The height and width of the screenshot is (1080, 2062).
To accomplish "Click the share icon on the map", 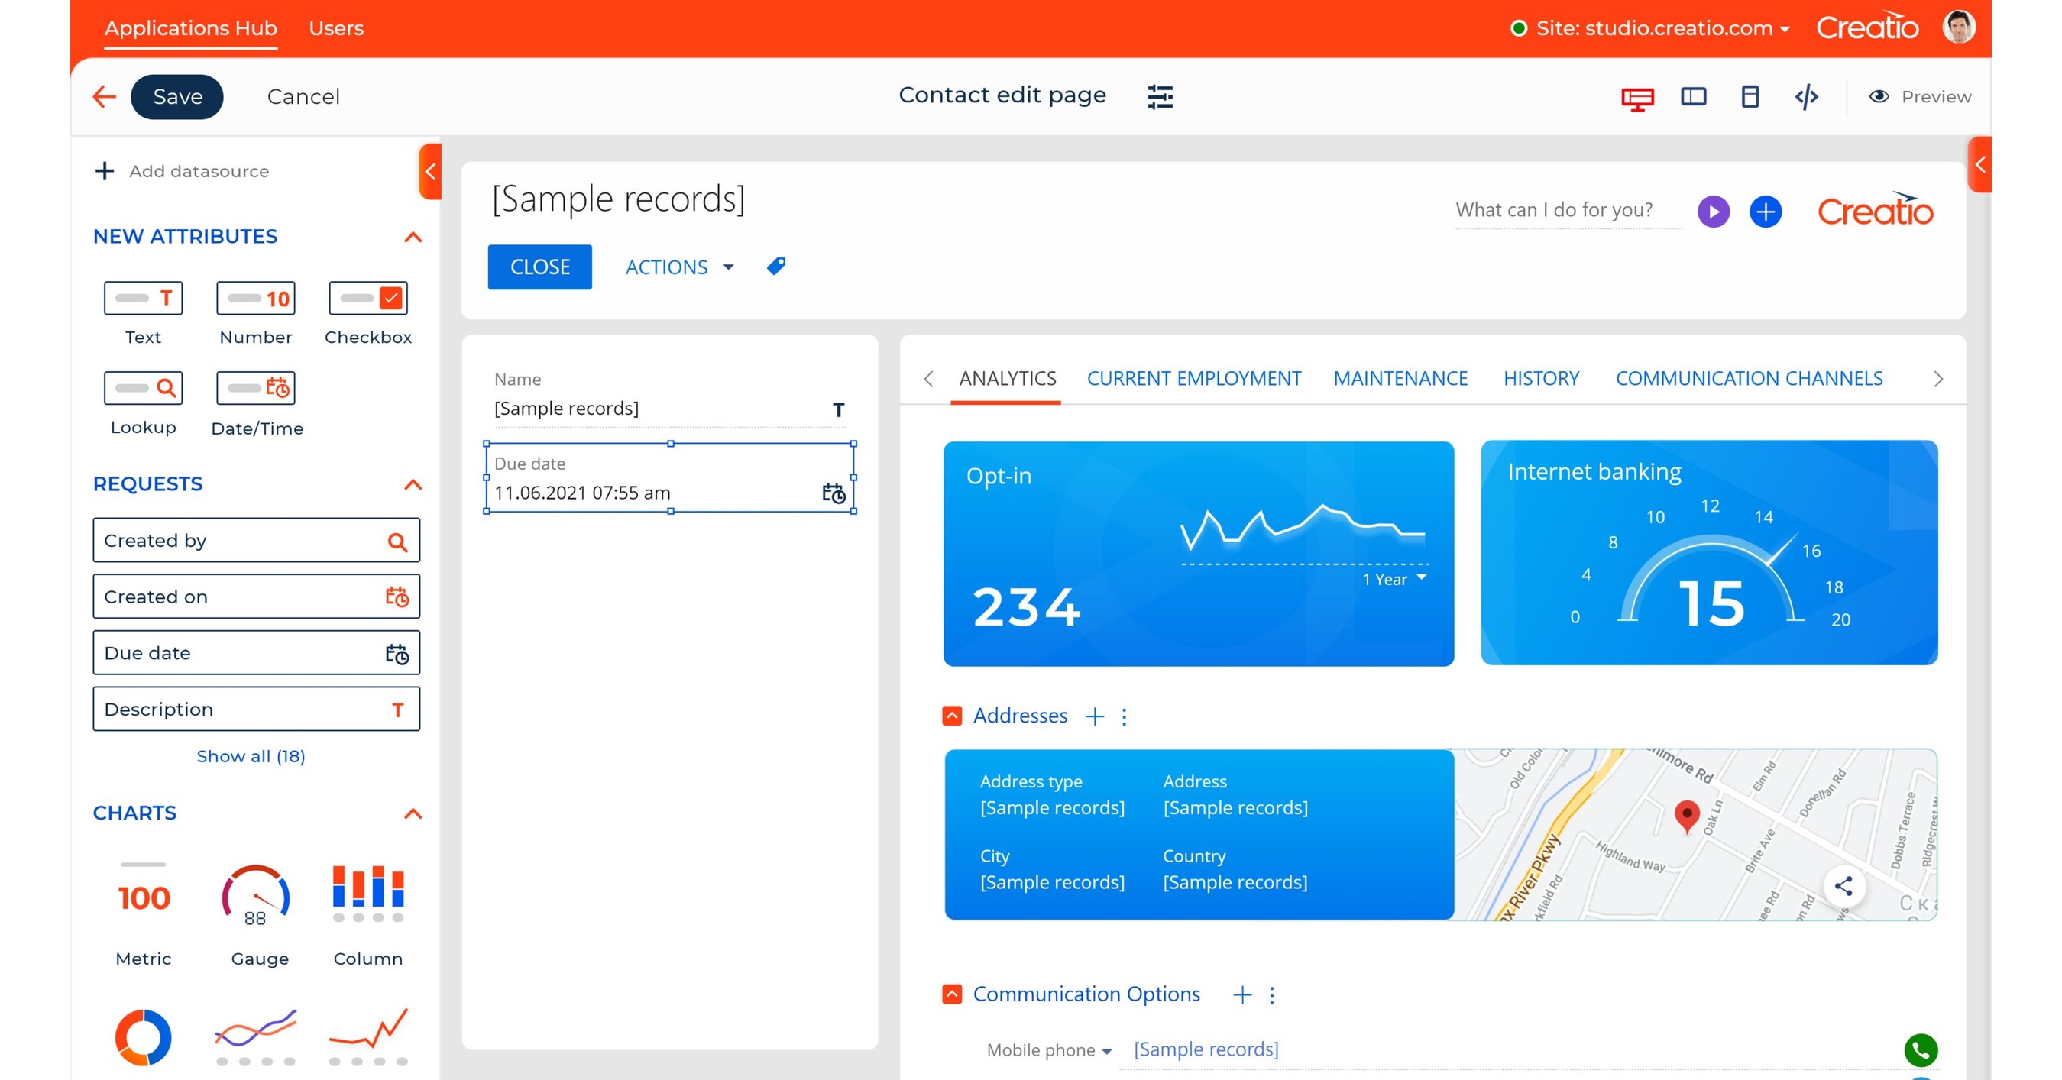I will (1845, 885).
